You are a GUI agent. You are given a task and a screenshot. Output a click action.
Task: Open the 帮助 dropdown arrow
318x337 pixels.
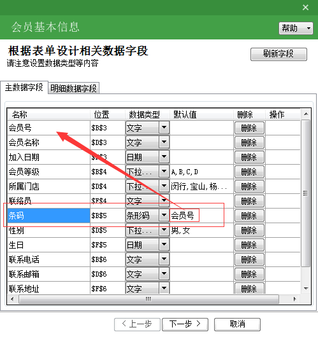308,28
